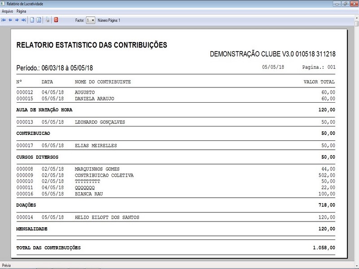The height and width of the screenshot is (269, 359).
Task: Click the window title bar app icon
Action: pyautogui.click(x=3, y=4)
